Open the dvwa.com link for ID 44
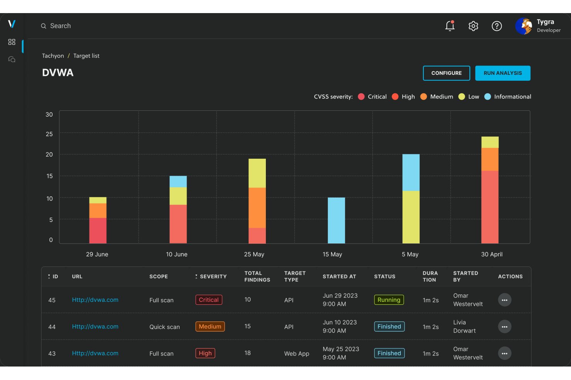 (95, 326)
